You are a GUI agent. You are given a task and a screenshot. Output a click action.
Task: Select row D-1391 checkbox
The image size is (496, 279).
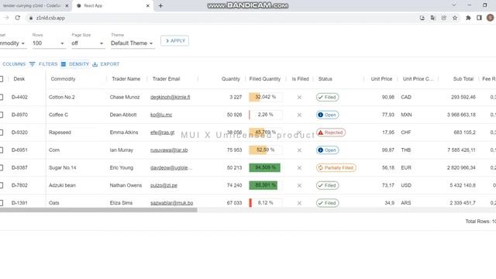2,203
